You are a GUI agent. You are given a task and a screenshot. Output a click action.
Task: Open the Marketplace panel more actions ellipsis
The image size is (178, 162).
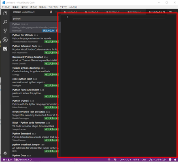coord(56,12)
